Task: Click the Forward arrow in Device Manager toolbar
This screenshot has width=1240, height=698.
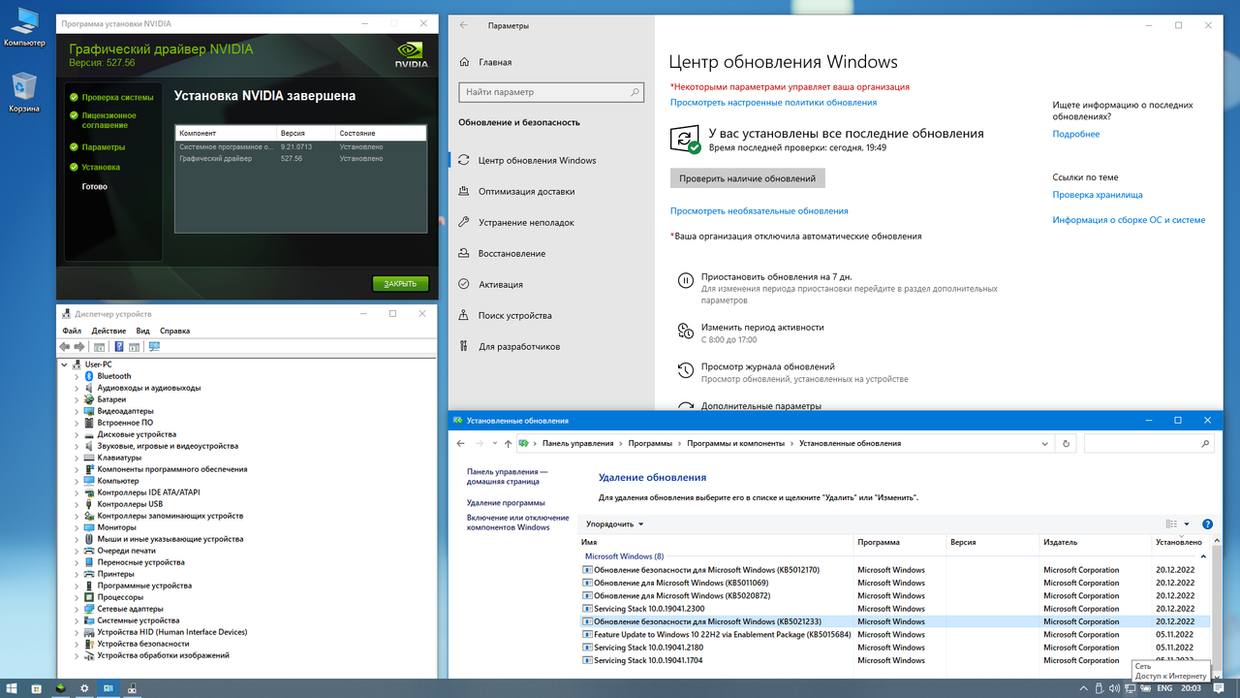Action: [78, 346]
